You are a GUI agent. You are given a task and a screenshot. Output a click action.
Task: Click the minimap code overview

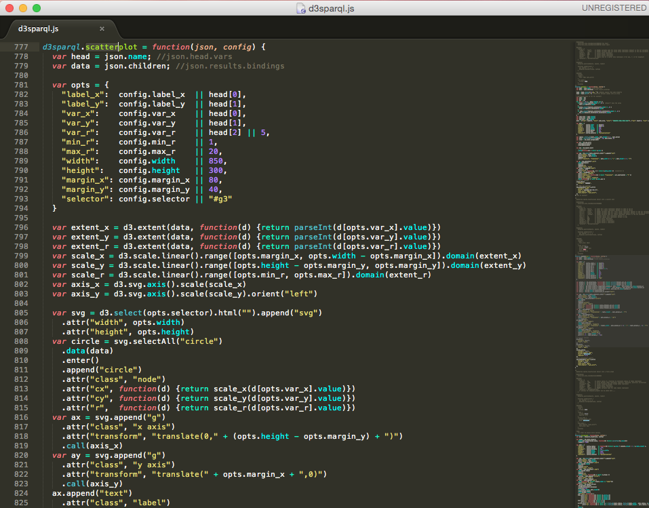(611, 273)
